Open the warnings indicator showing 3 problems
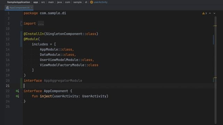Screen dimensions: 223x125 tap(205, 13)
